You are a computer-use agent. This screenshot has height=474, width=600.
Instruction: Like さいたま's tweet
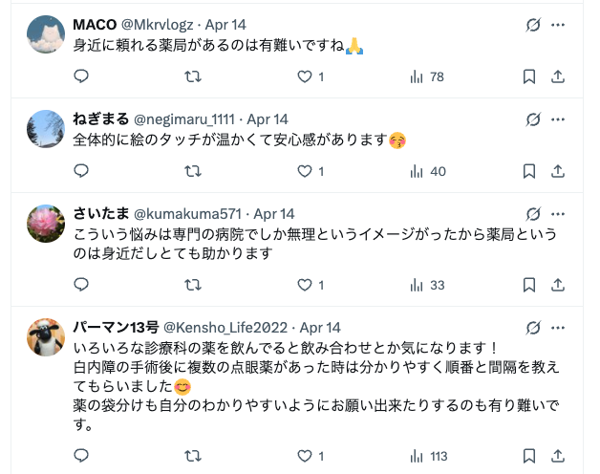tap(305, 285)
